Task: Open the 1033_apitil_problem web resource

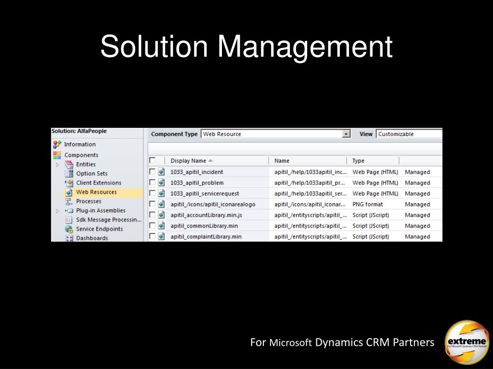Action: coord(197,183)
